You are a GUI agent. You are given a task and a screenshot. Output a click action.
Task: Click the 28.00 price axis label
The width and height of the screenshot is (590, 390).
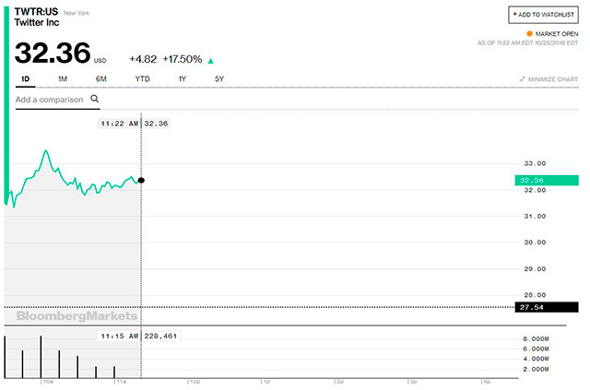click(x=535, y=295)
